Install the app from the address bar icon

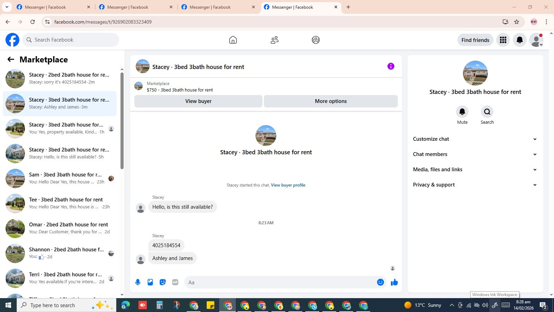[506, 22]
